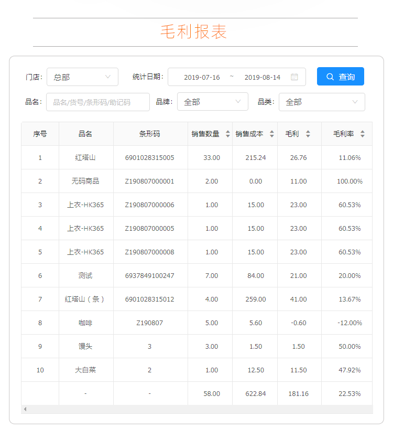Select the 红塔山（条）cell
Viewport: 393px width, 439px height.
pos(86,299)
